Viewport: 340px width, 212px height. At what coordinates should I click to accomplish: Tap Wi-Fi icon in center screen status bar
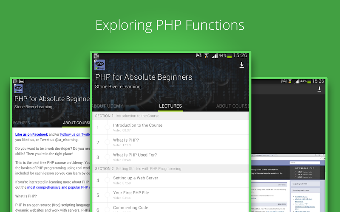(206, 56)
